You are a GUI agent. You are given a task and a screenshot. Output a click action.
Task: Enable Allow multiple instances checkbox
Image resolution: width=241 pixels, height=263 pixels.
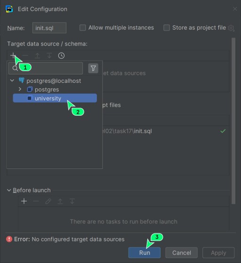pos(82,27)
